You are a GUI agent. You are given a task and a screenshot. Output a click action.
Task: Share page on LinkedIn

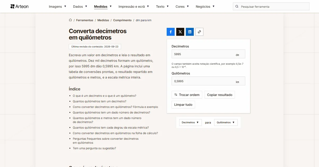coord(190,32)
